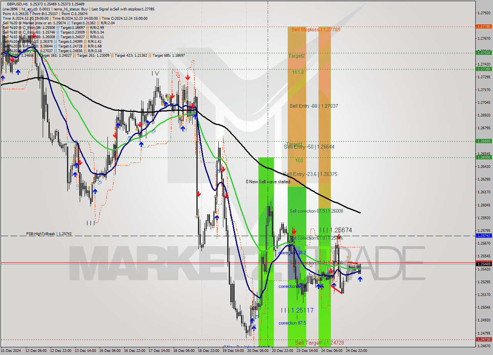The image size is (493, 355).
Task: Click the '13 Dec 14:00' time axis label
Action: tap(86, 351)
